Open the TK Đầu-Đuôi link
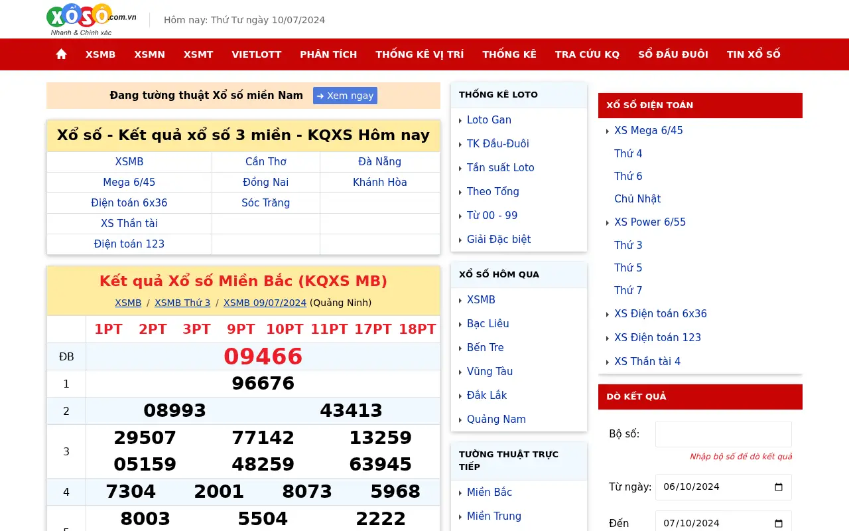The height and width of the screenshot is (531, 849). (x=498, y=144)
